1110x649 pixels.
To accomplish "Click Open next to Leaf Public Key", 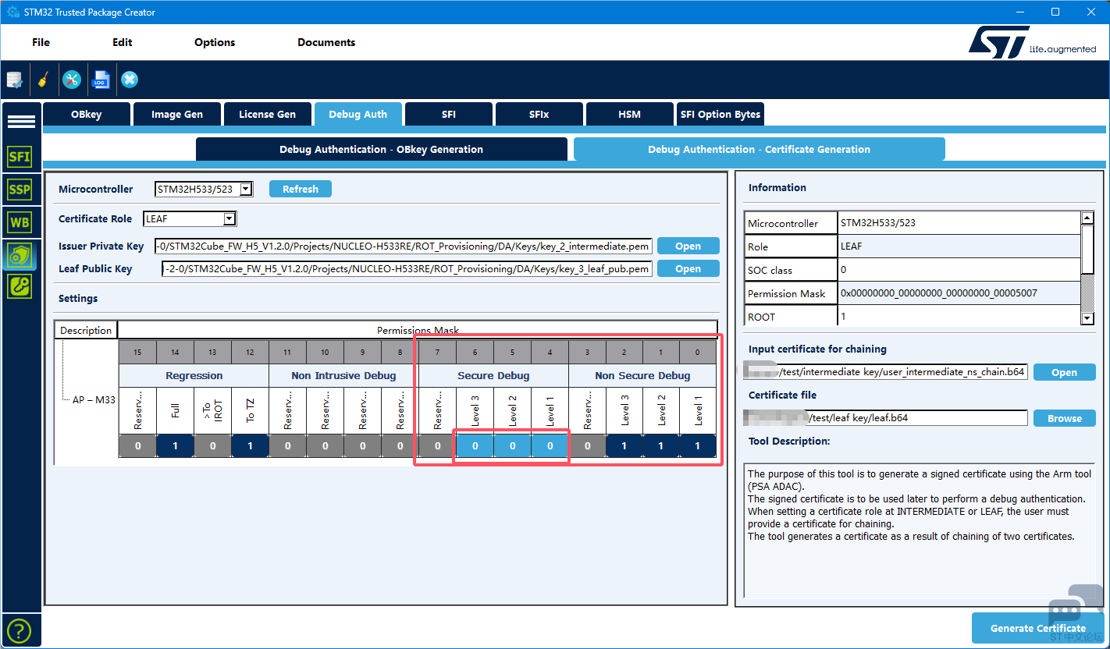I will 688,268.
